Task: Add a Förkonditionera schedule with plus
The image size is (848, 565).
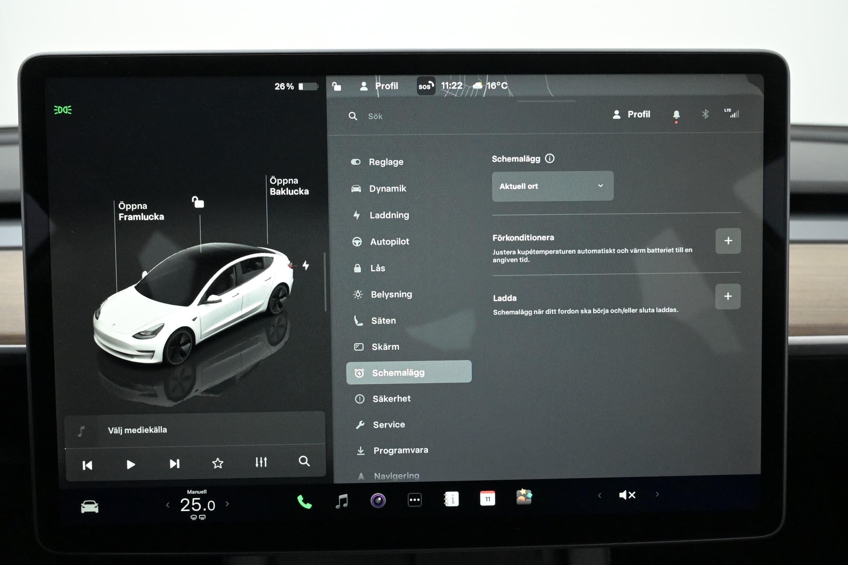Action: tap(728, 241)
